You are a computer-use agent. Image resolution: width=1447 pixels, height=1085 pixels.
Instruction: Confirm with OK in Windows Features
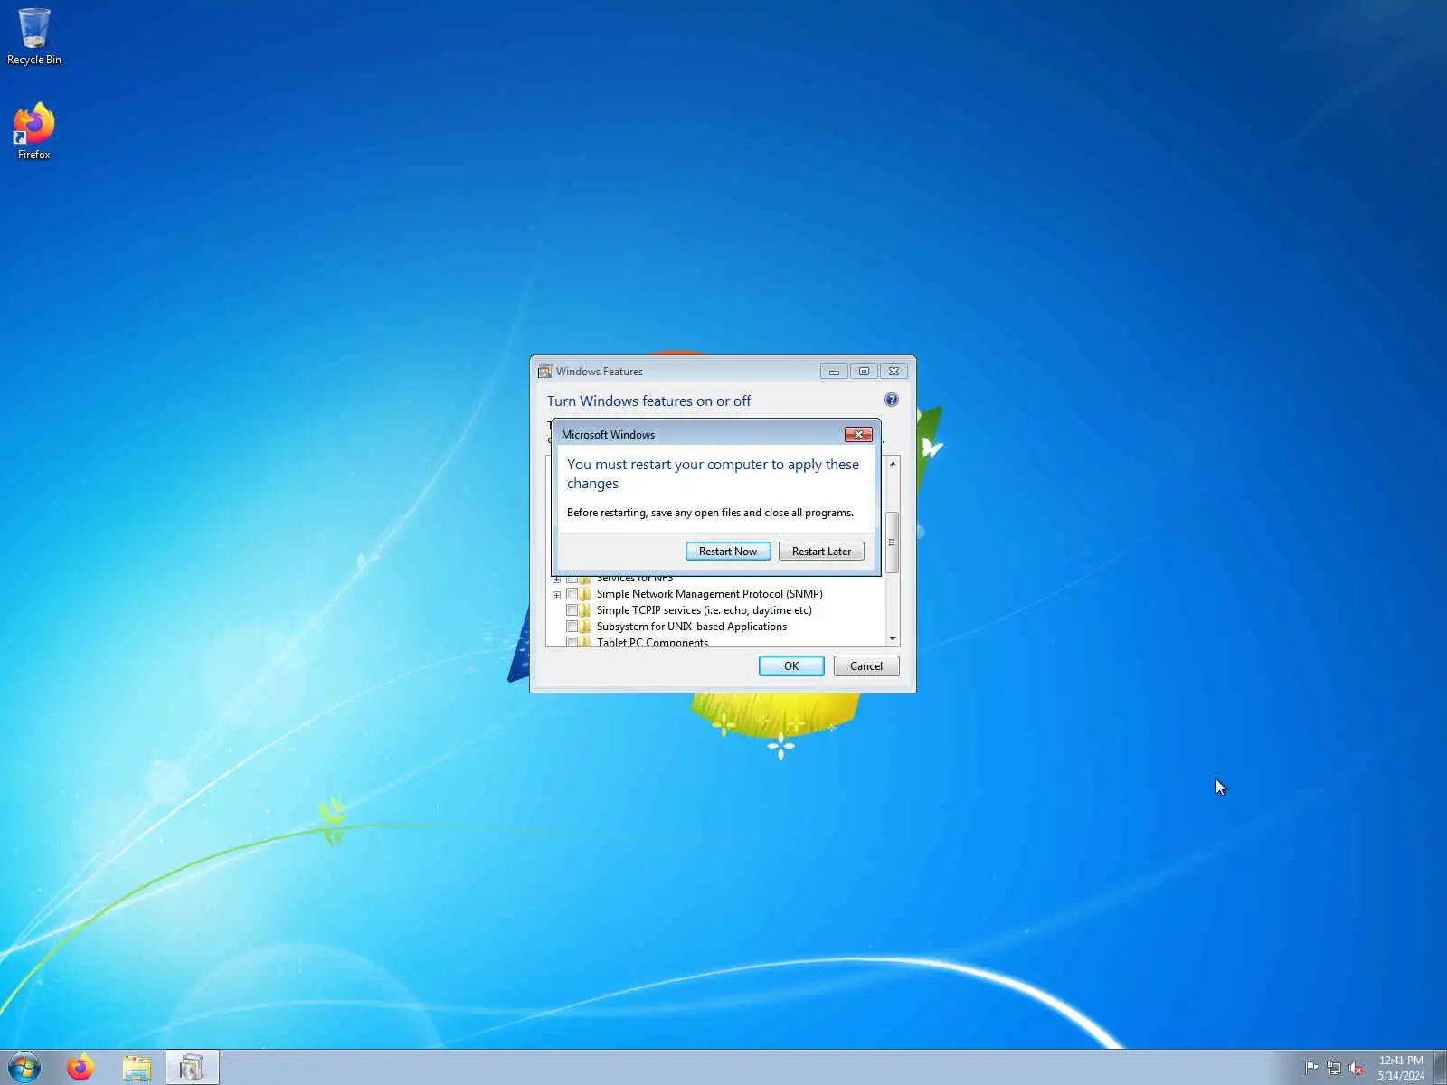pyautogui.click(x=791, y=666)
